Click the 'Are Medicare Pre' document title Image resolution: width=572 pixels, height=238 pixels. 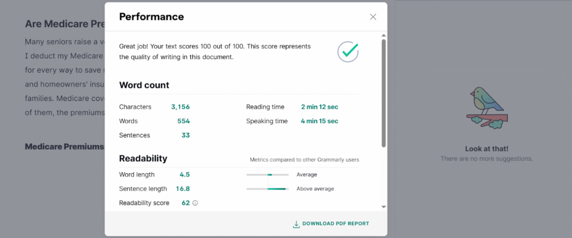pyautogui.click(x=65, y=24)
